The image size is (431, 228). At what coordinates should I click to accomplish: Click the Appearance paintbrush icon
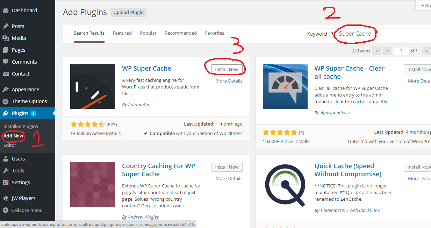point(6,90)
